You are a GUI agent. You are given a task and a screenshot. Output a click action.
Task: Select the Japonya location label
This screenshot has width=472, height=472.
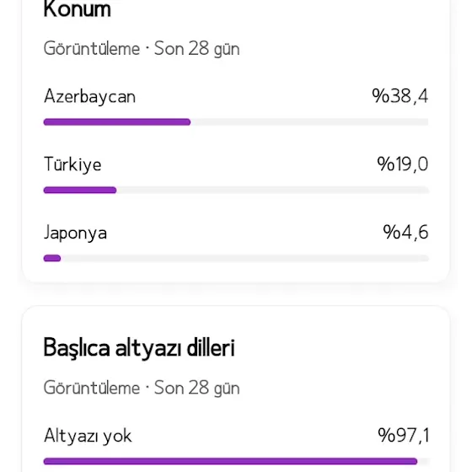click(x=75, y=233)
